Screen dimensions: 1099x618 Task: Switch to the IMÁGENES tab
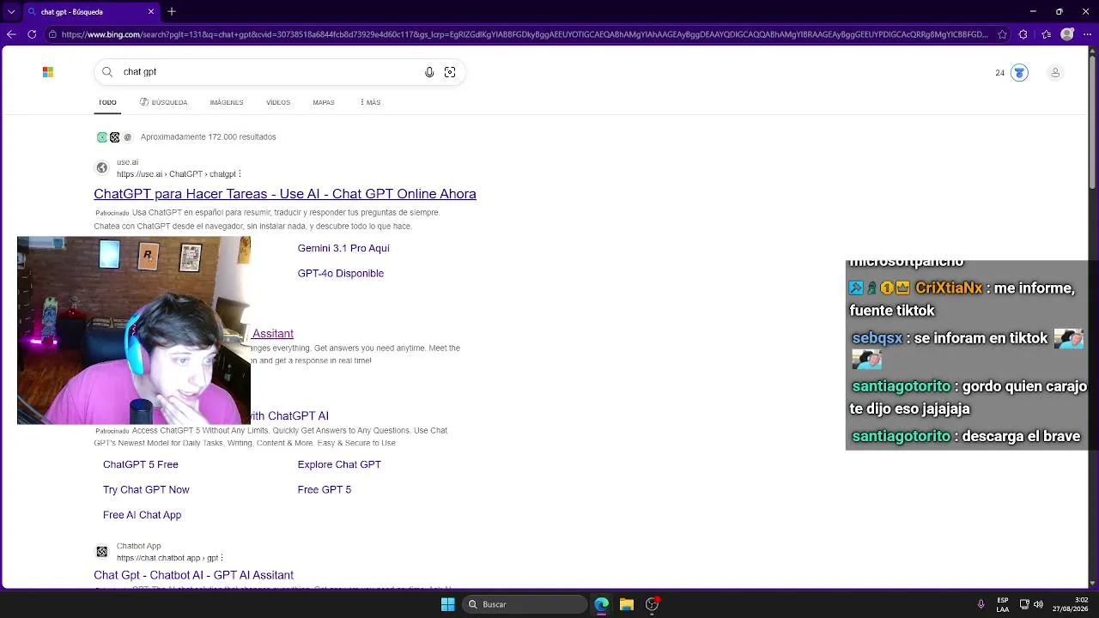[x=227, y=102]
